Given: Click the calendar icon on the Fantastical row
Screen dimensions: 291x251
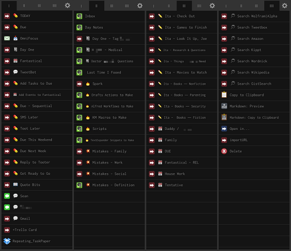Looking at the screenshot, I should tap(16, 61).
